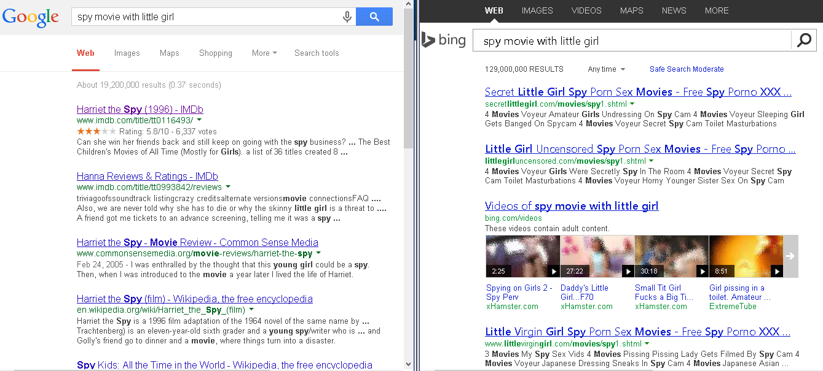823x371 pixels.
Task: Open Google Shopping tab
Action: (x=215, y=53)
